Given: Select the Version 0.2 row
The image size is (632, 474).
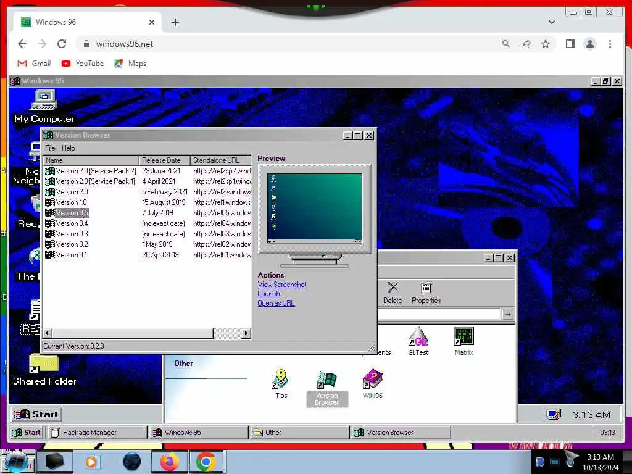Looking at the screenshot, I should (148, 244).
